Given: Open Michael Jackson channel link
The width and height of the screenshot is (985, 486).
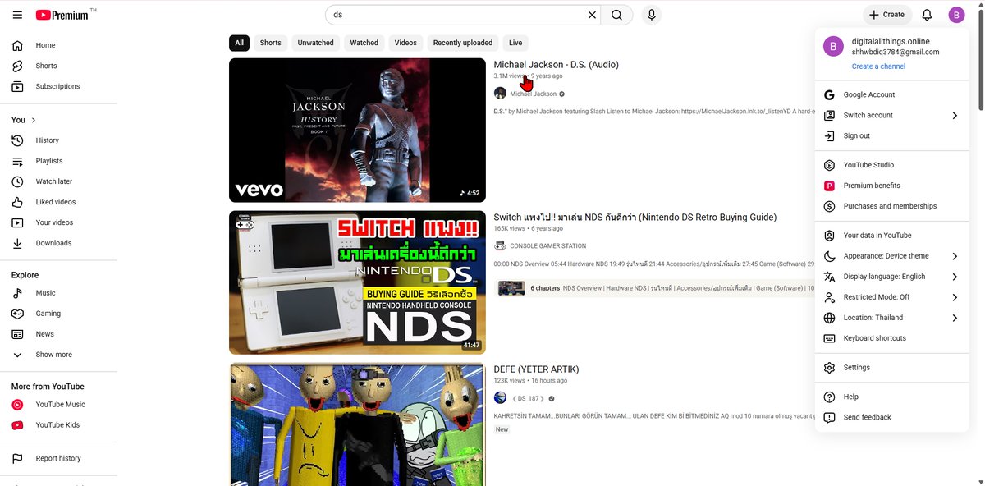Looking at the screenshot, I should point(533,94).
